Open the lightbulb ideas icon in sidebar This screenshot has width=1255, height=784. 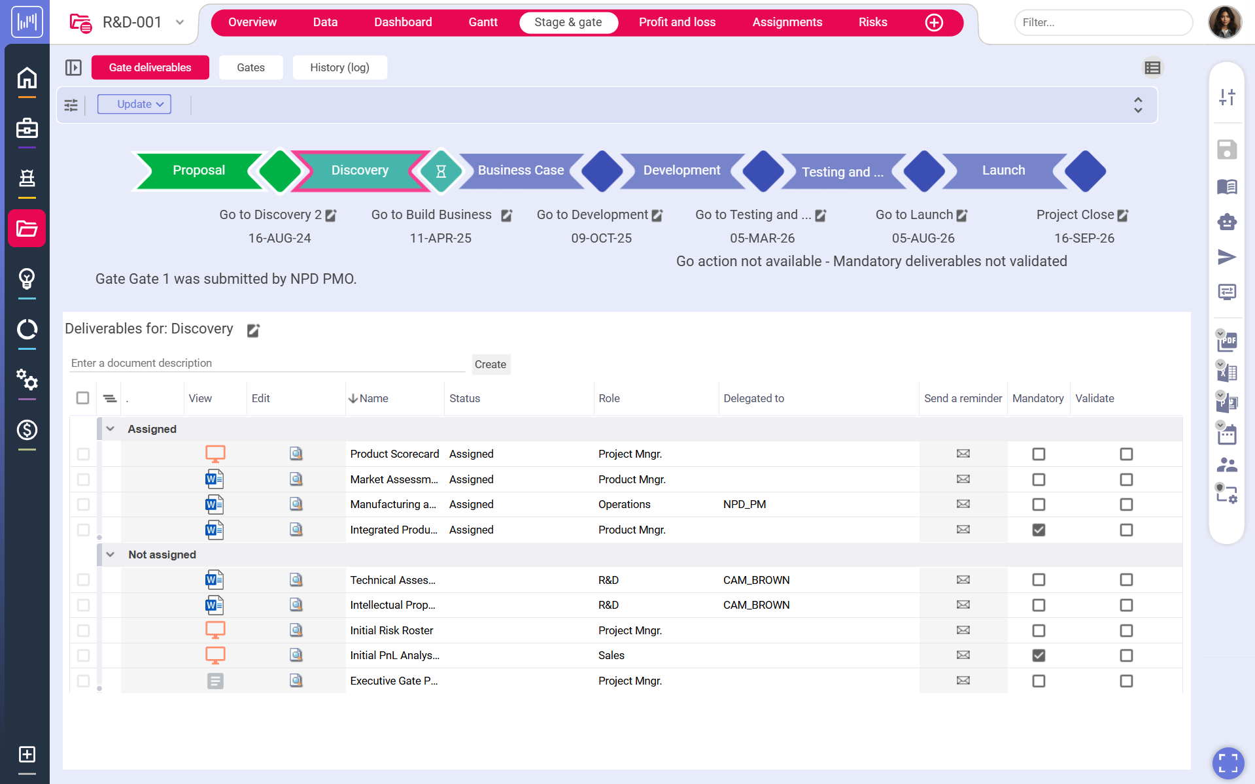27,279
